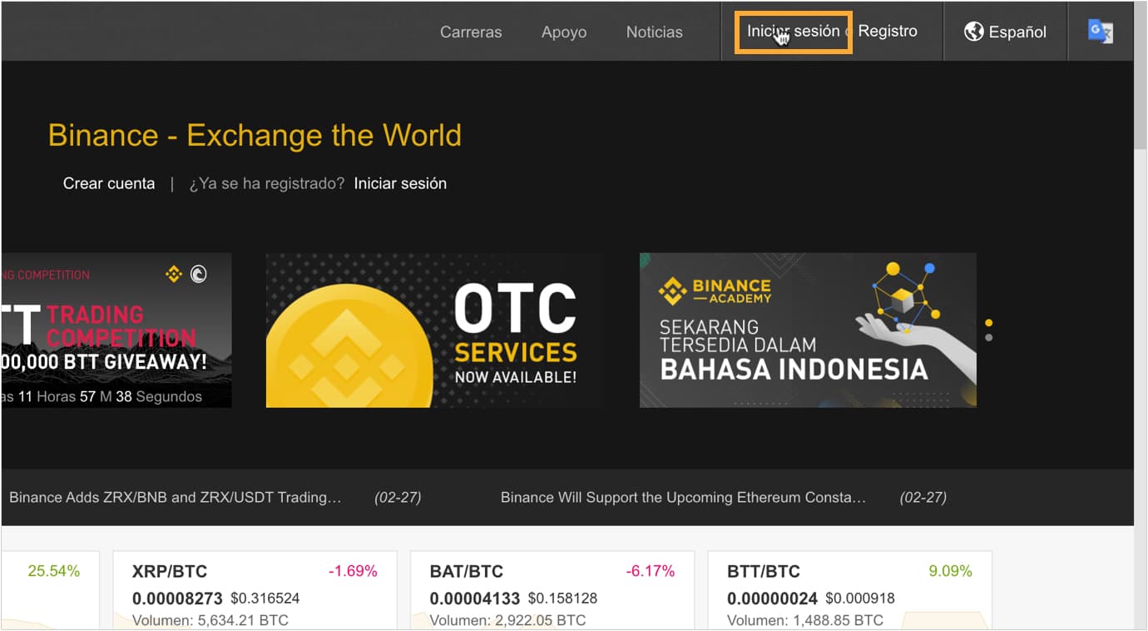Click the XRP/BTC price 0.00008273
The width and height of the screenshot is (1148, 631).
tap(177, 598)
